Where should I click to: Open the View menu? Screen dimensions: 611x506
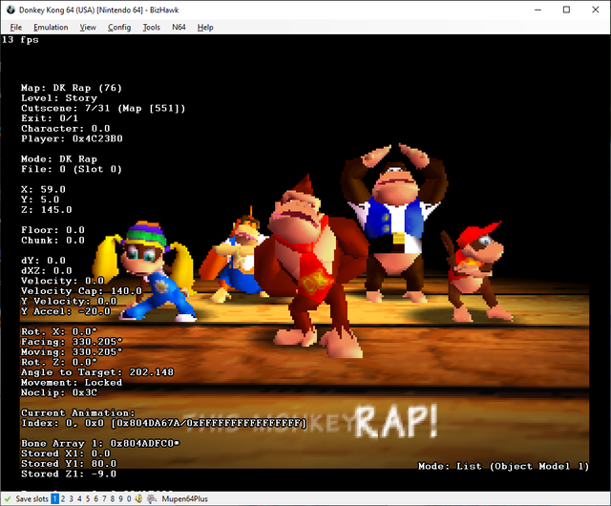tap(88, 28)
